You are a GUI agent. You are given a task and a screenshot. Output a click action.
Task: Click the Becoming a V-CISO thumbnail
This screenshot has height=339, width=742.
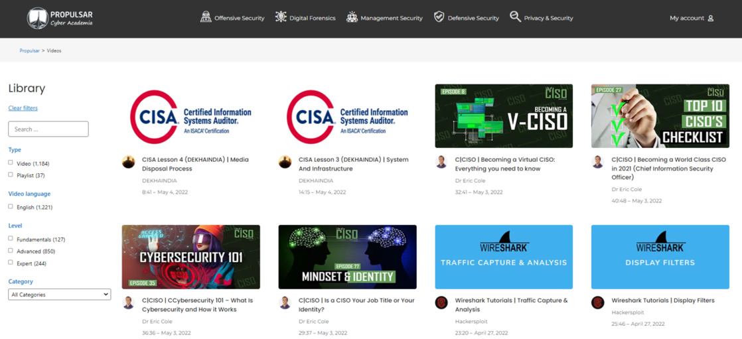[504, 116]
